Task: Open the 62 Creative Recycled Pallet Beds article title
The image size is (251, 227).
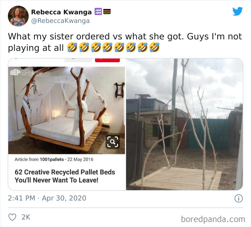Action: (x=65, y=176)
